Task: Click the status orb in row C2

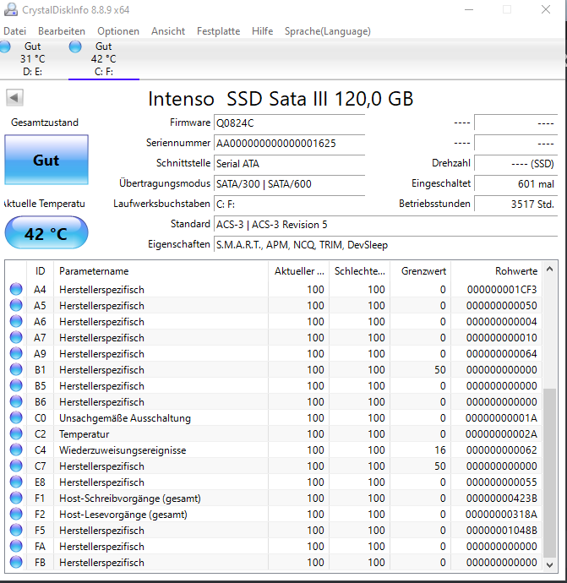Action: coord(16,434)
